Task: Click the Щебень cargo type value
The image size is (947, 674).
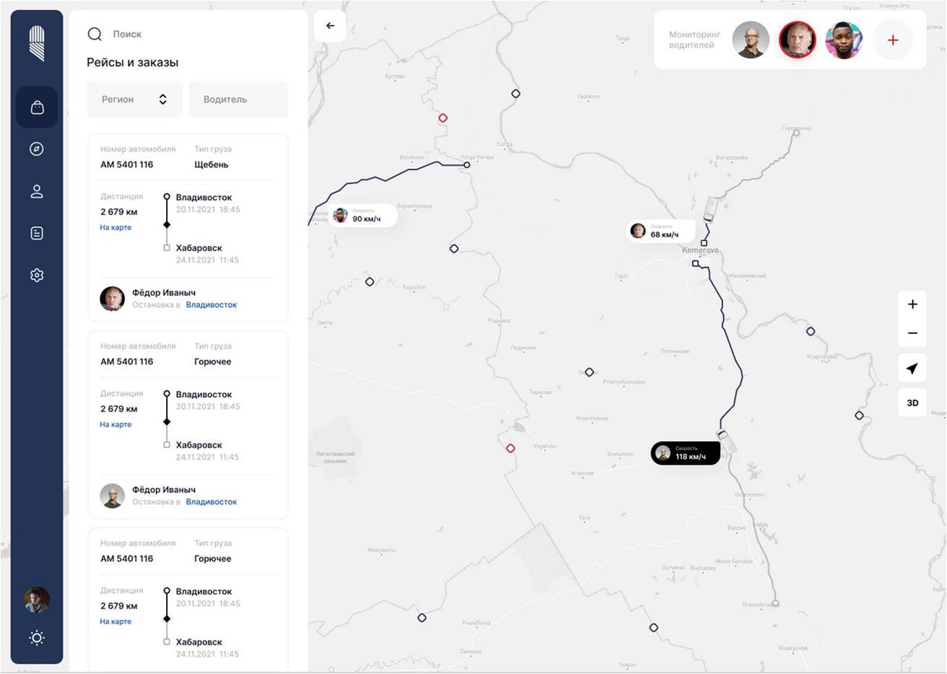Action: point(211,165)
